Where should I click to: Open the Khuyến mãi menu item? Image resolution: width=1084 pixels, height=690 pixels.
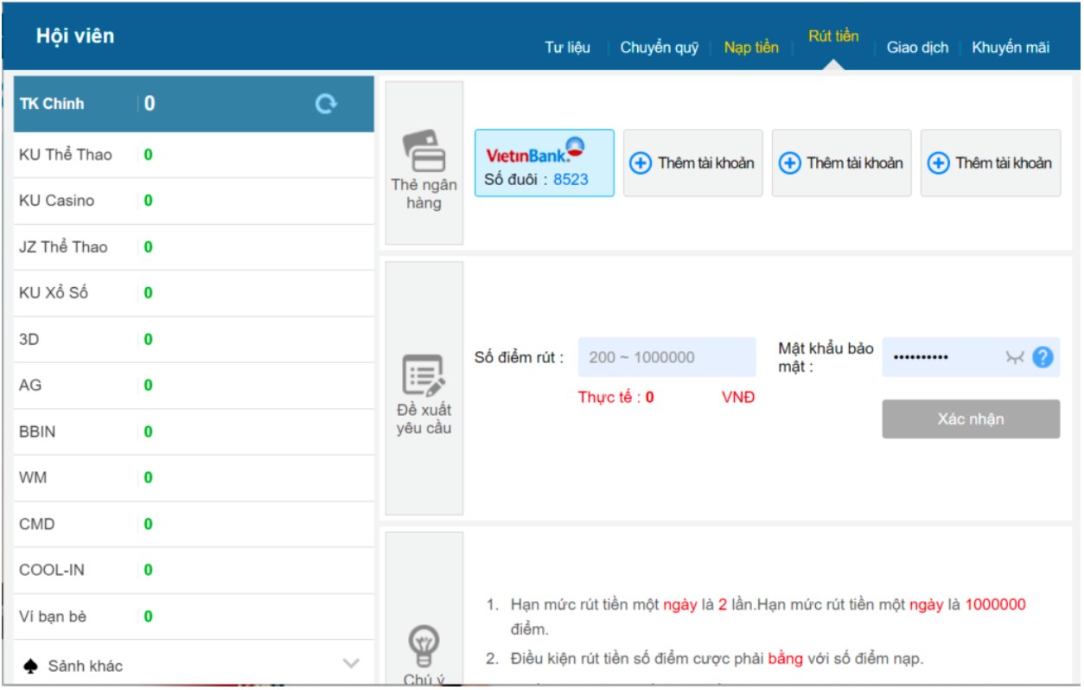tap(1011, 47)
